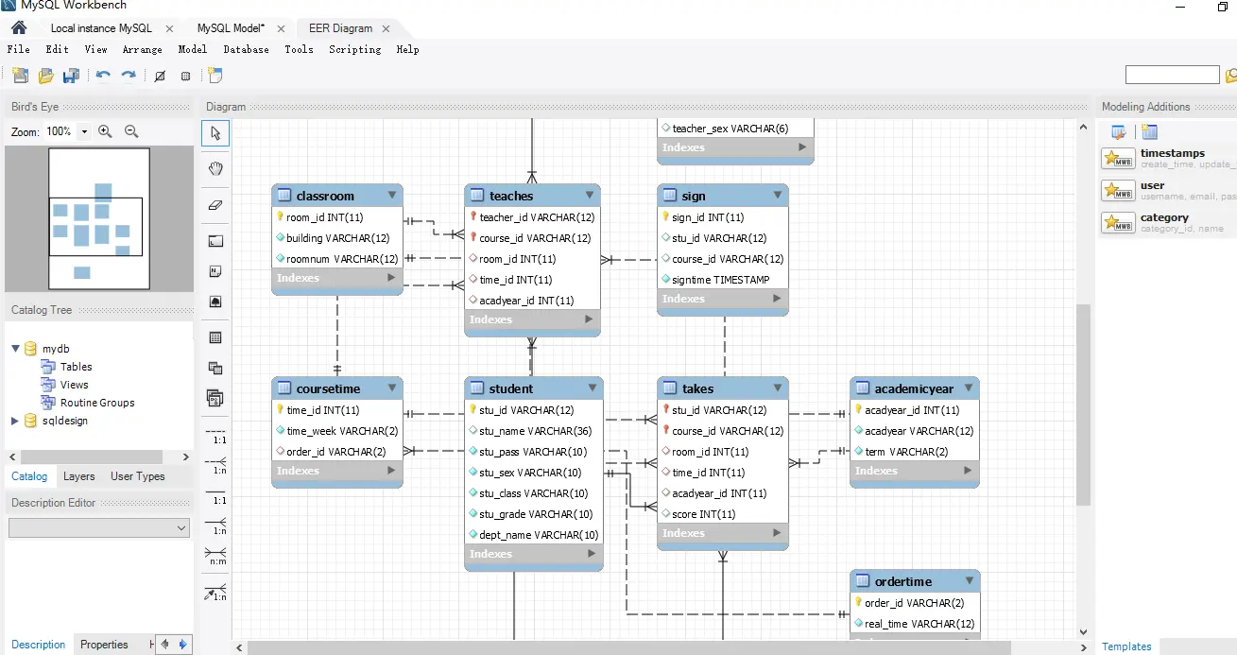Add the timestamps template

click(x=1120, y=159)
